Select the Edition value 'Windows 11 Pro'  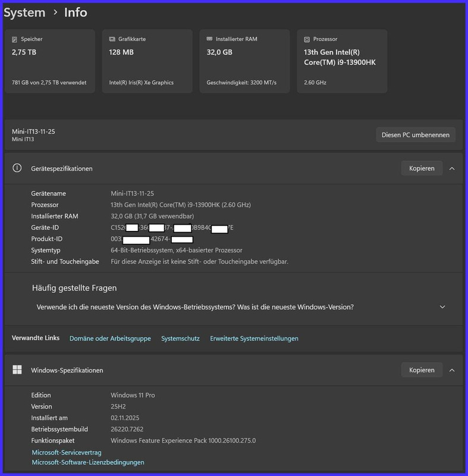[x=133, y=395]
